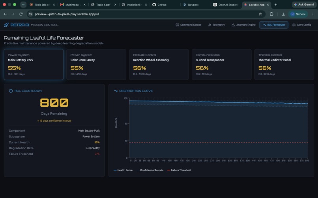The height and width of the screenshot is (198, 318).
Task: Open the Telemetry page
Action: coord(216,25)
